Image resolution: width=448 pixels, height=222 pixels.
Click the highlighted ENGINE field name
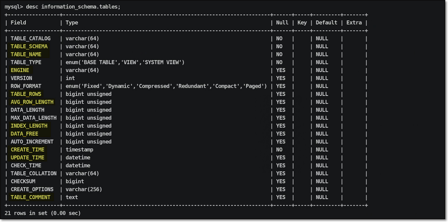[20, 70]
